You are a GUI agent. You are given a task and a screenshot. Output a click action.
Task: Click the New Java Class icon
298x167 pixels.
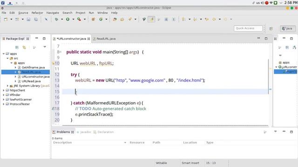tap(101, 19)
